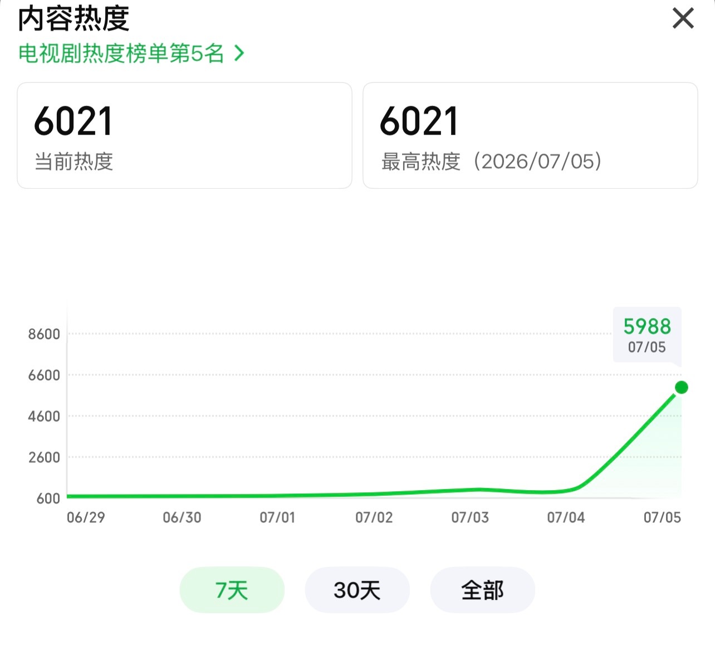Open the 电视剧热度榜单第5名 ranking link
The width and height of the screenshot is (715, 650).
point(131,53)
